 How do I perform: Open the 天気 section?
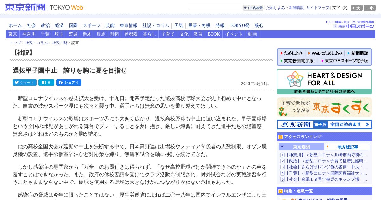pyautogui.click(x=179, y=26)
